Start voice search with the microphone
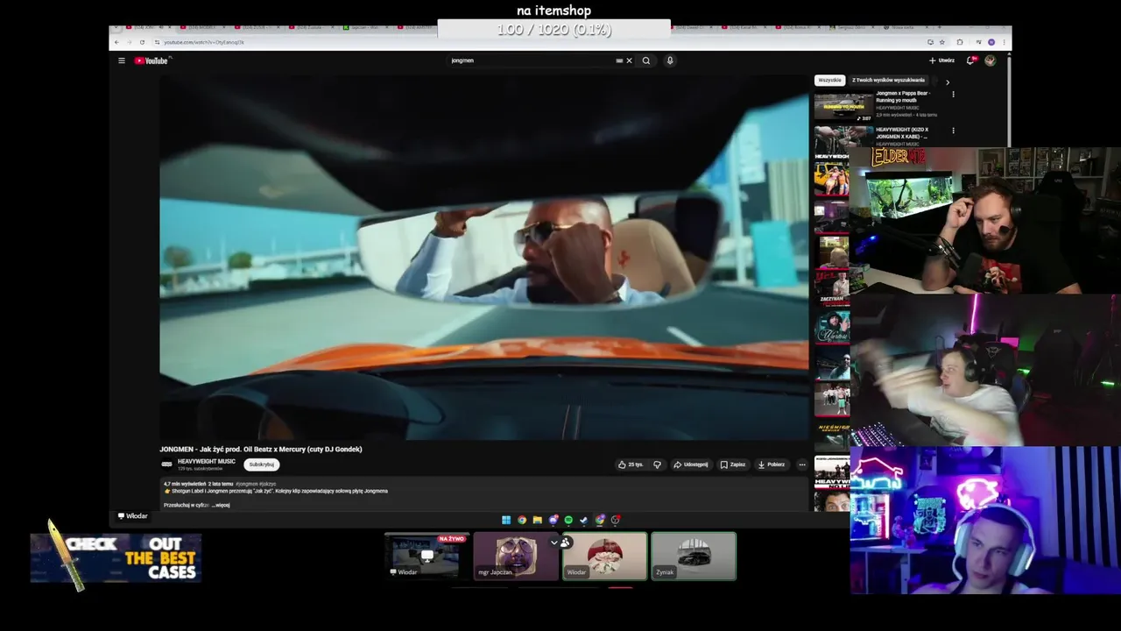 670,60
